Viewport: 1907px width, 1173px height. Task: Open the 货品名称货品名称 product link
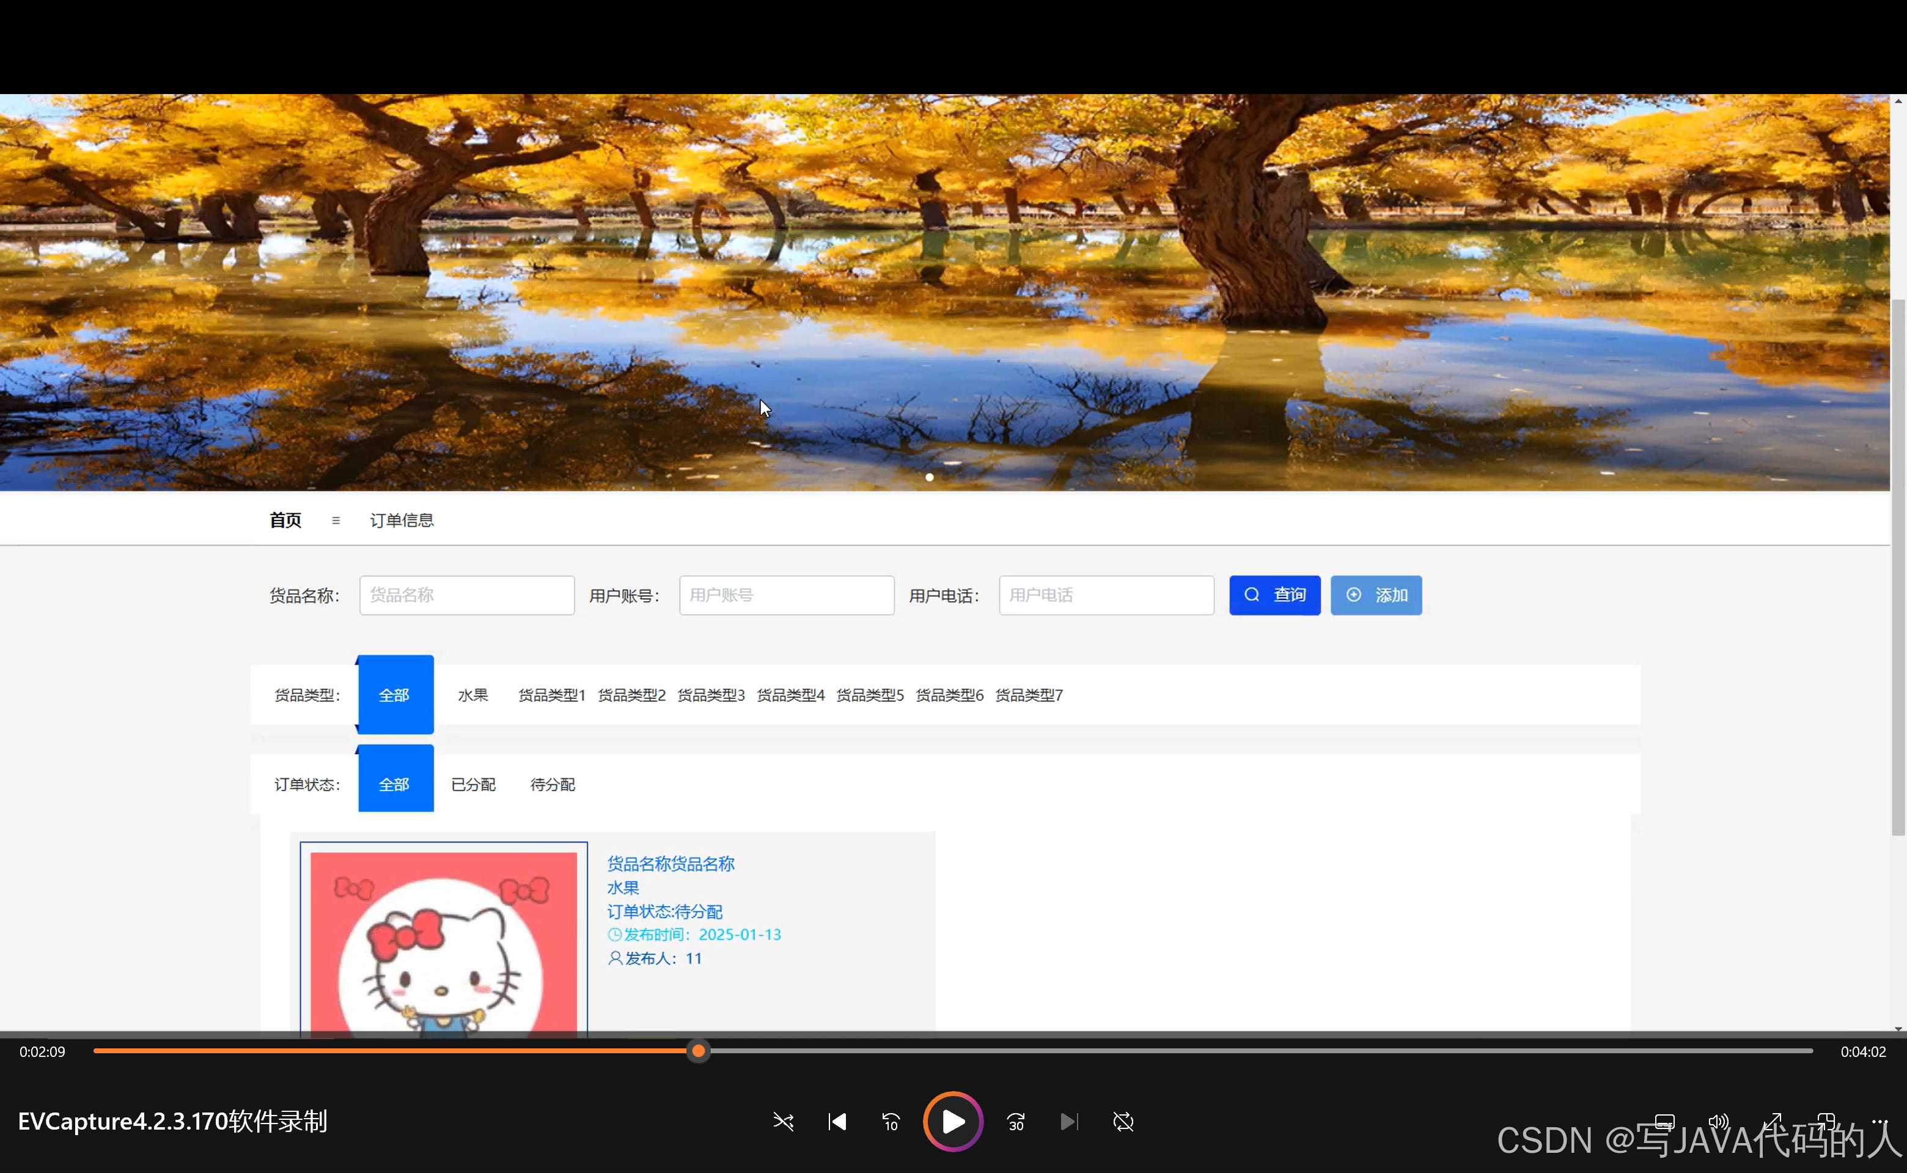pos(671,864)
